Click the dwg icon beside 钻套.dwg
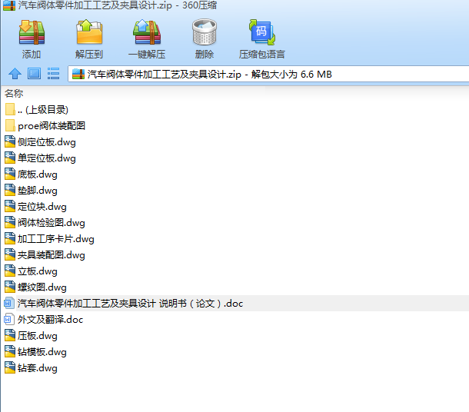Screen dimensions: 469x412 point(10,367)
